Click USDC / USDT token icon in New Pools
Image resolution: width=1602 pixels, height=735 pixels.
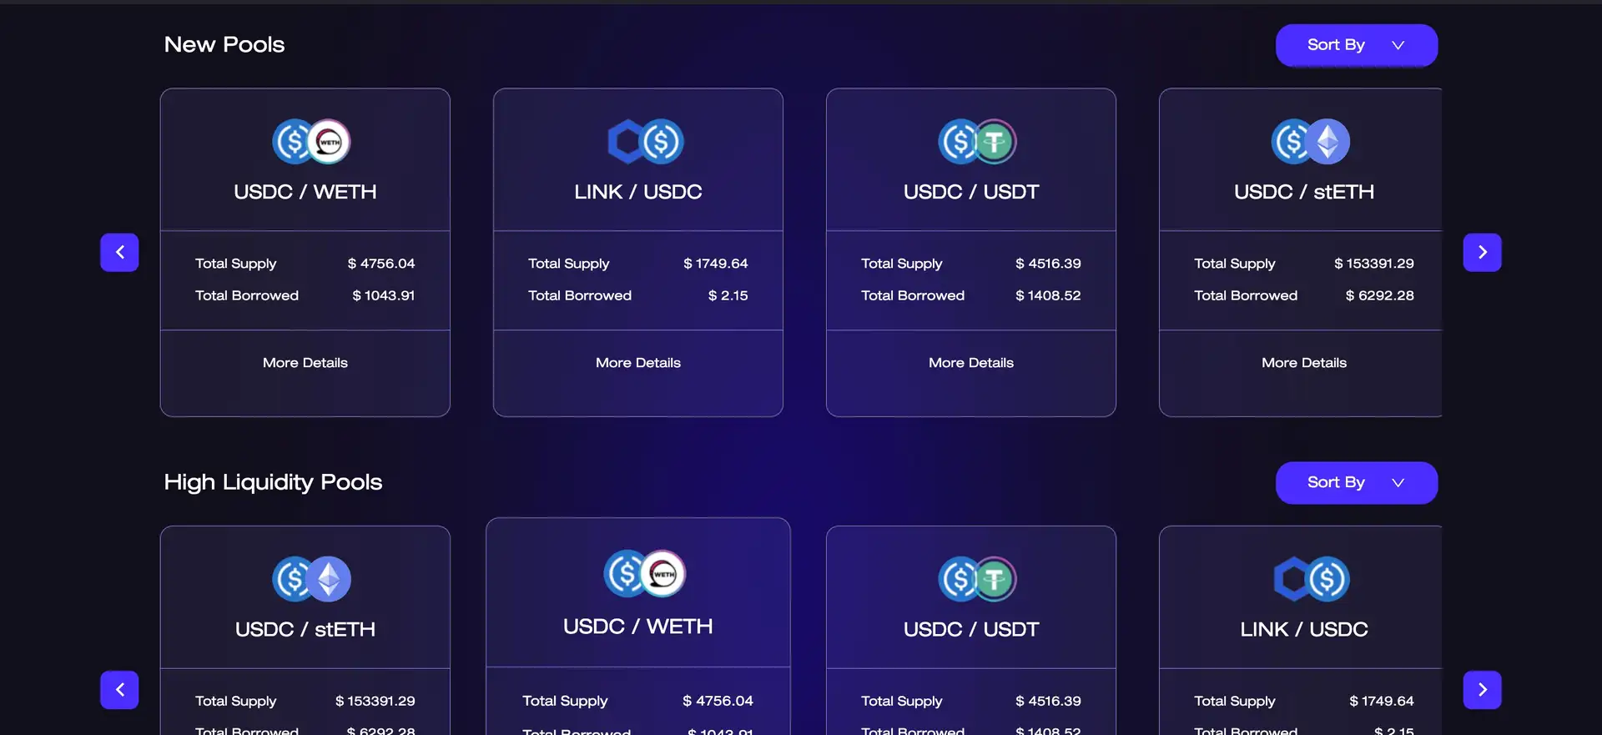click(977, 142)
